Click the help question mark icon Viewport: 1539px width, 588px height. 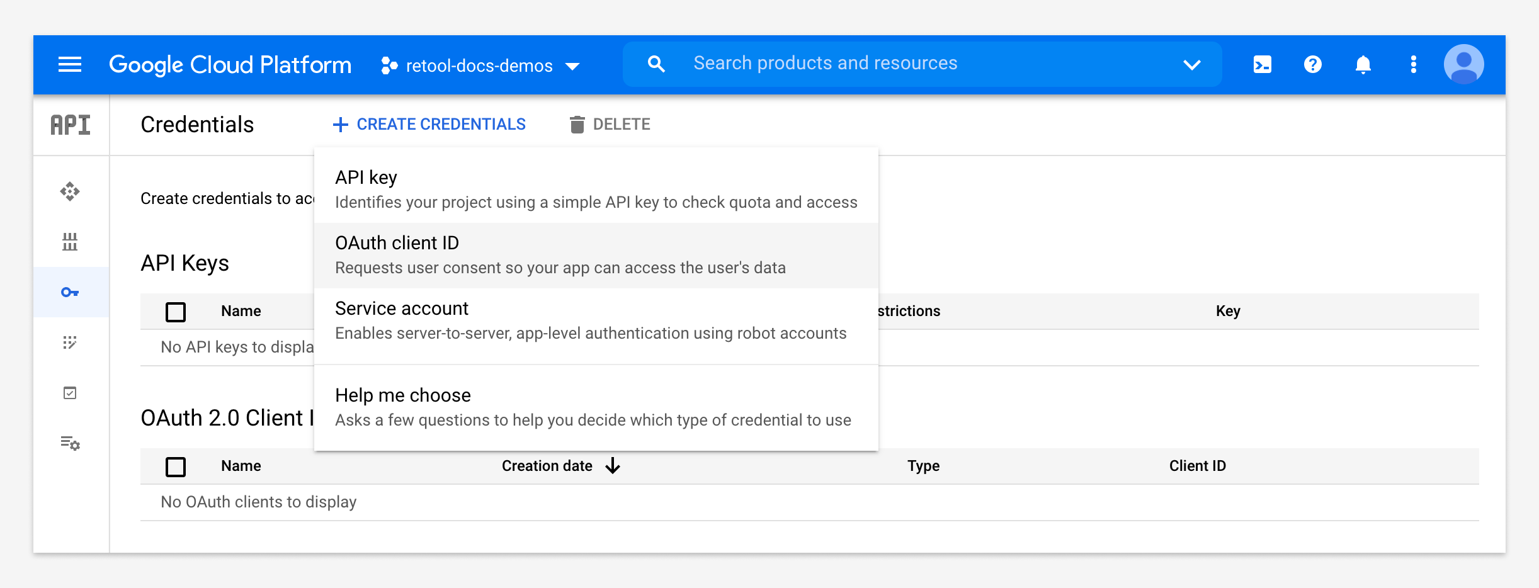1312,64
